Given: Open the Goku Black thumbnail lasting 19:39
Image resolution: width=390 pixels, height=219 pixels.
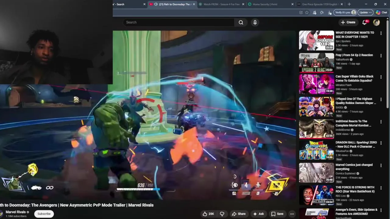Looking at the screenshot, I should click(316, 84).
